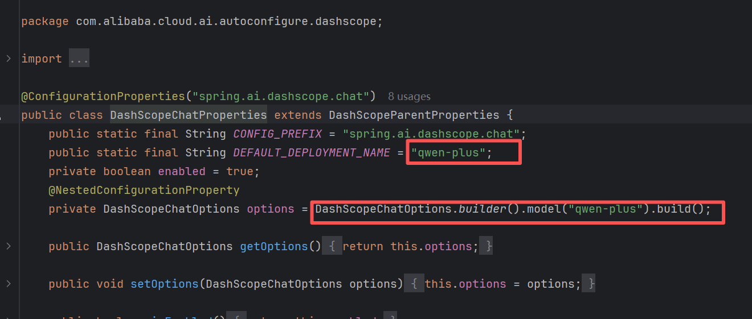Click the @NestedConfigurationProperty annotation
Screen dimensions: 752x319
144,190
